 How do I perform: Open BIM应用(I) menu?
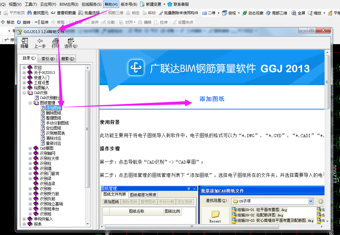[x=69, y=4]
